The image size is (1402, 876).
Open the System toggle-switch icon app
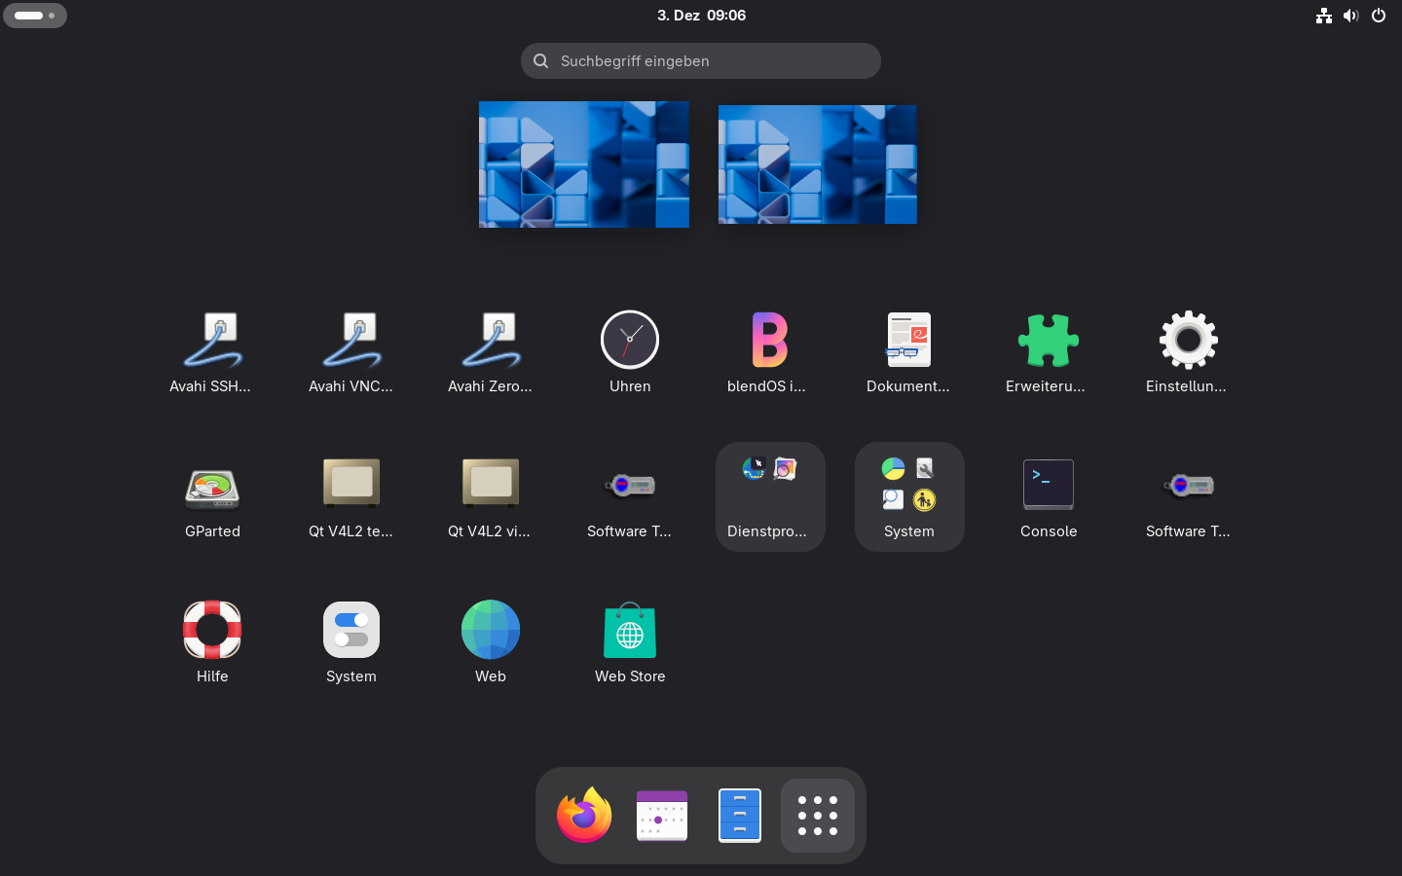(x=351, y=641)
